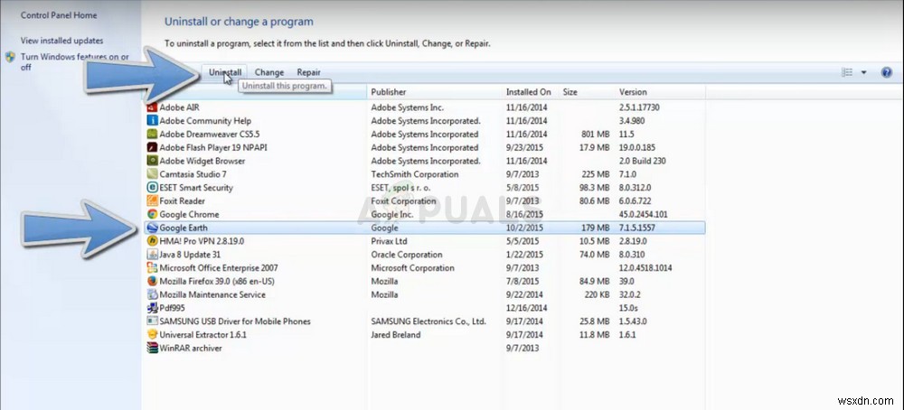Click the Adobe Flash Player icon
904x410 pixels.
(x=152, y=147)
